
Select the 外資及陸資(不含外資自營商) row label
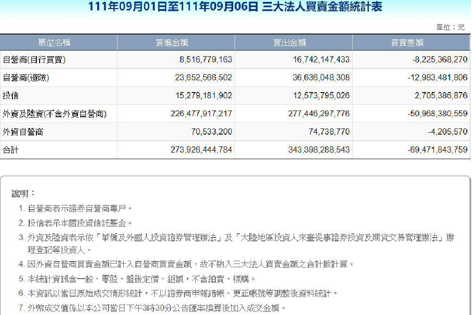tap(54, 114)
